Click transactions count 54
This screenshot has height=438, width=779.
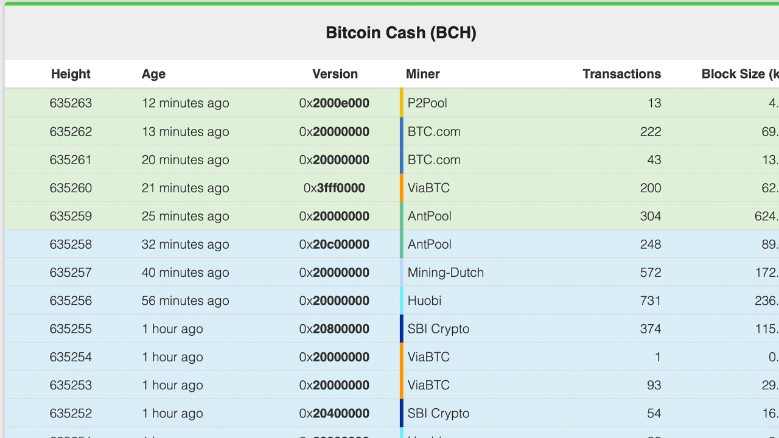click(x=654, y=413)
